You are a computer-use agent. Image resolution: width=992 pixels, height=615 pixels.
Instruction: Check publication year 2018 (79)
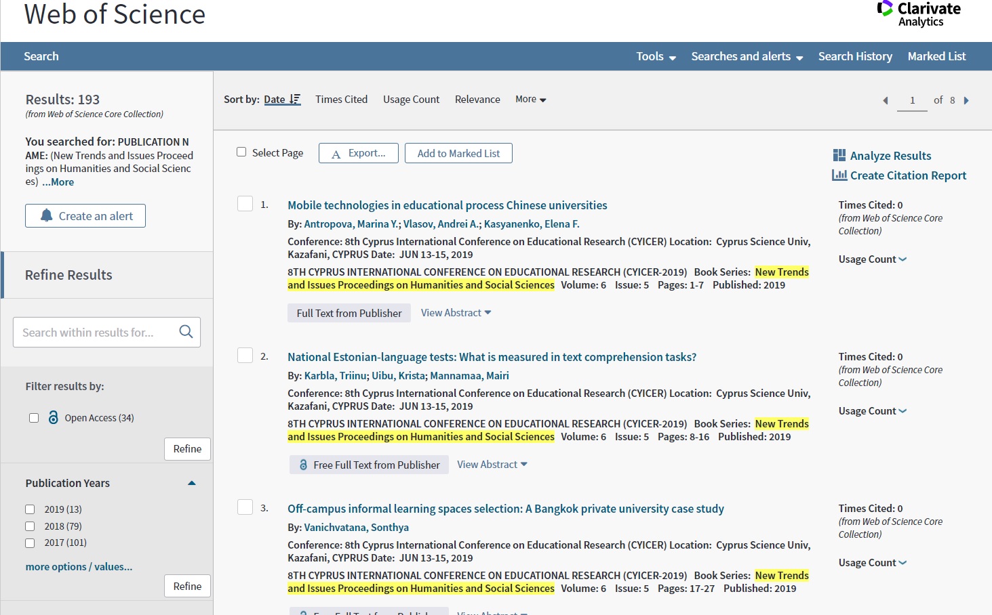[x=30, y=526]
